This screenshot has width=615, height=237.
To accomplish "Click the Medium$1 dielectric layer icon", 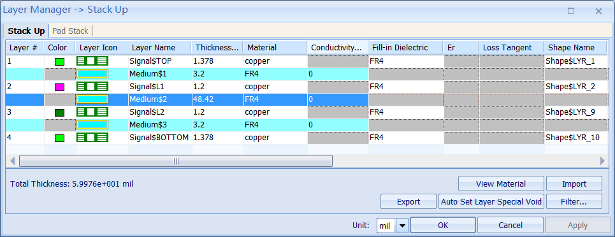I will (92, 74).
